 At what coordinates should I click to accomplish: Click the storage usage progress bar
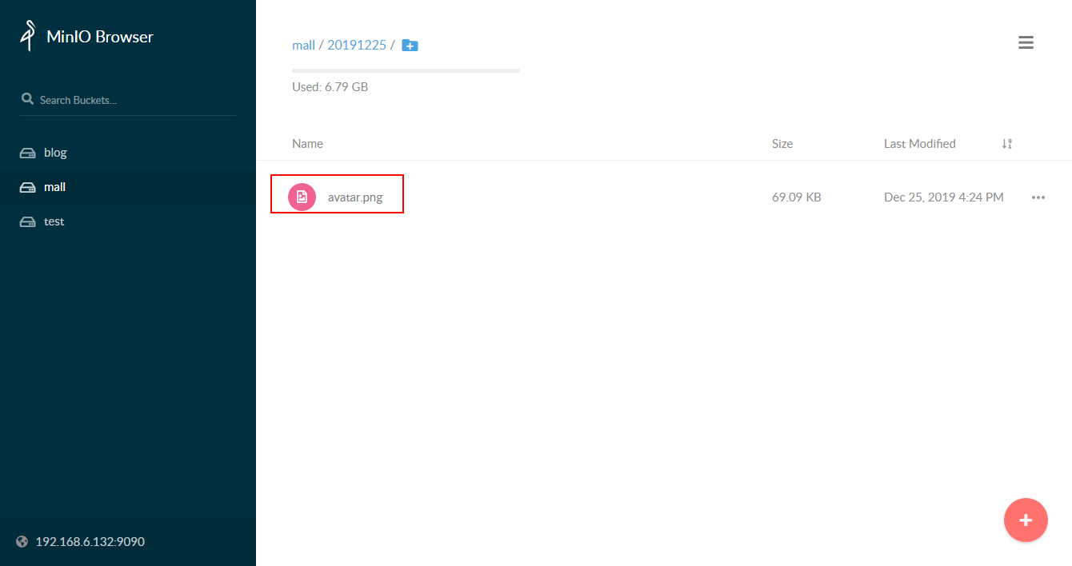click(x=406, y=70)
